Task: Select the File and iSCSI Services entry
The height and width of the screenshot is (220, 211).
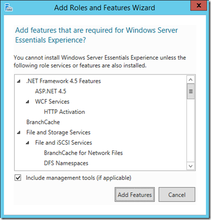Action: tap(64, 143)
